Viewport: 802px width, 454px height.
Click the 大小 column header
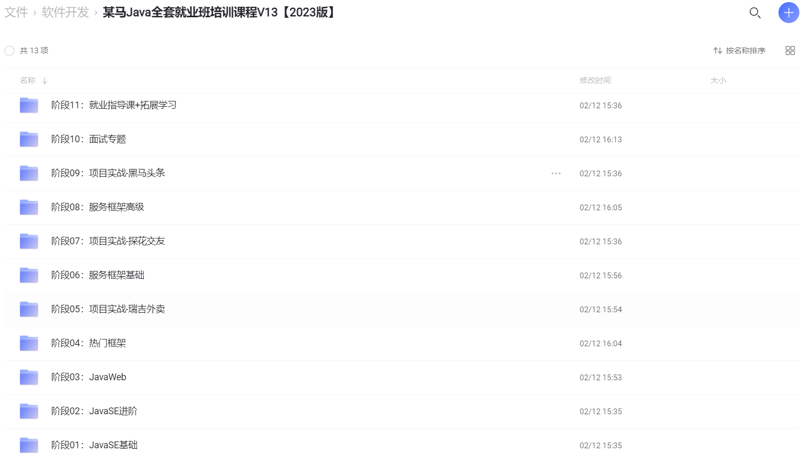tap(718, 81)
